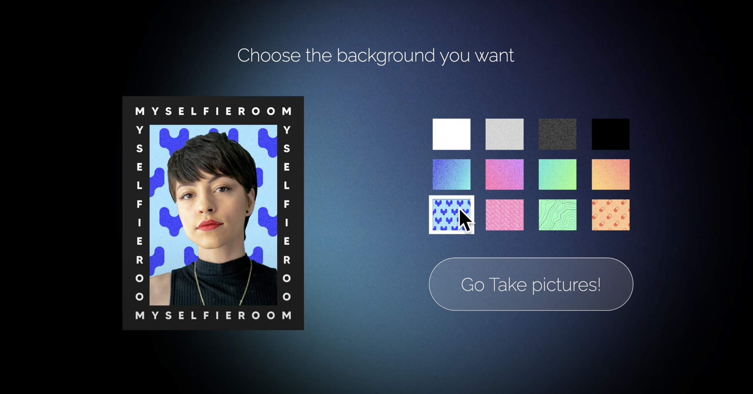Choose the blue-to-teal gradient background
Image resolution: width=753 pixels, height=394 pixels.
451,174
